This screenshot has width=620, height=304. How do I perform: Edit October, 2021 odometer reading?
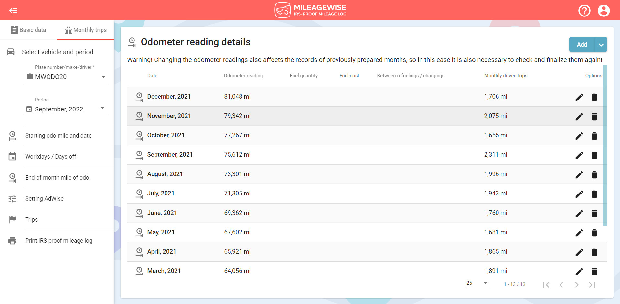point(579,136)
